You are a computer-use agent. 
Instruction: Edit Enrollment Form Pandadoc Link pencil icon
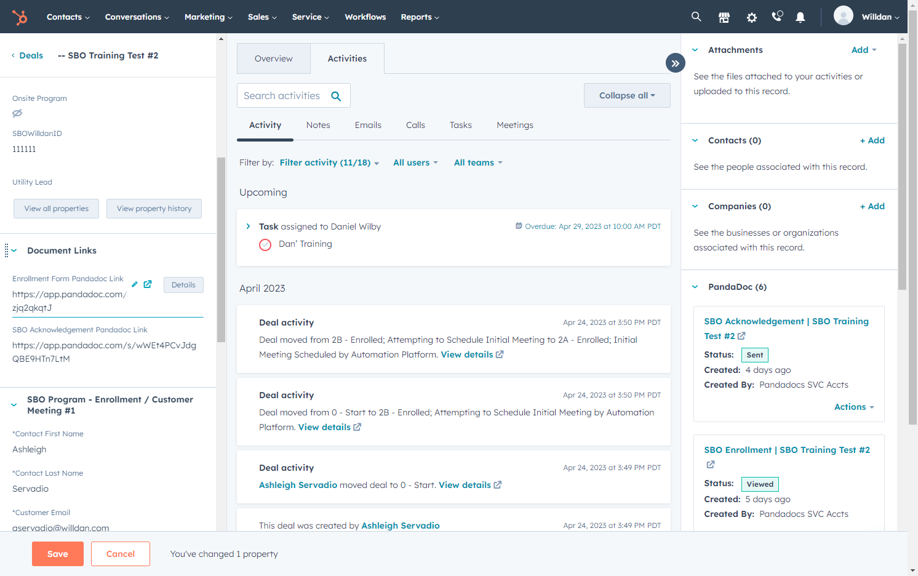135,284
